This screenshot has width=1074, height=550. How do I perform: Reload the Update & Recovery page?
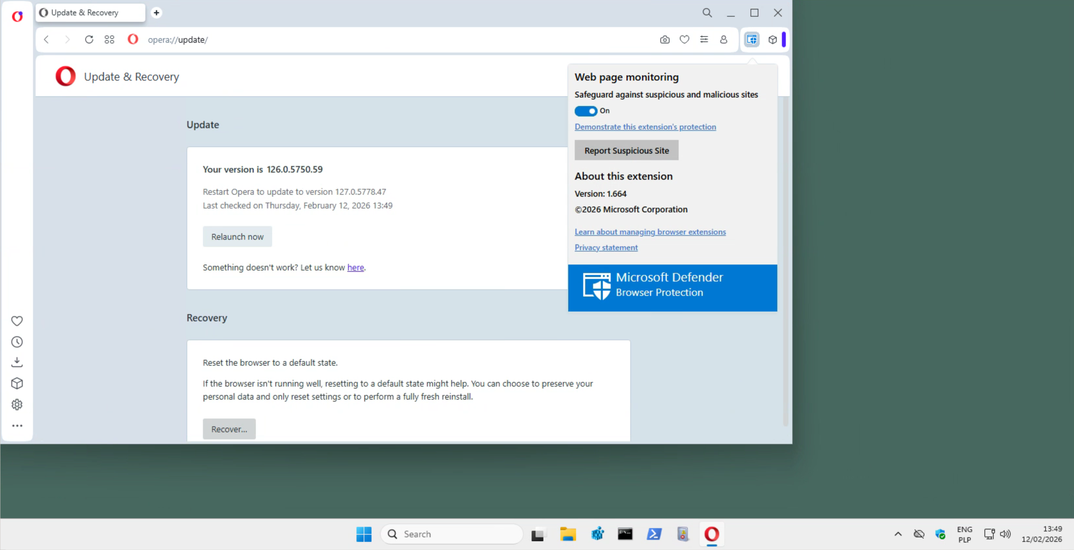[89, 39]
